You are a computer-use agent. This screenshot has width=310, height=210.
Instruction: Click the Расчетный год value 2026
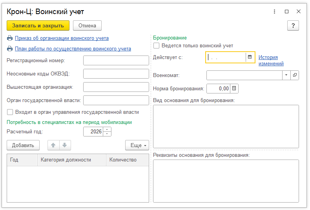(93, 132)
